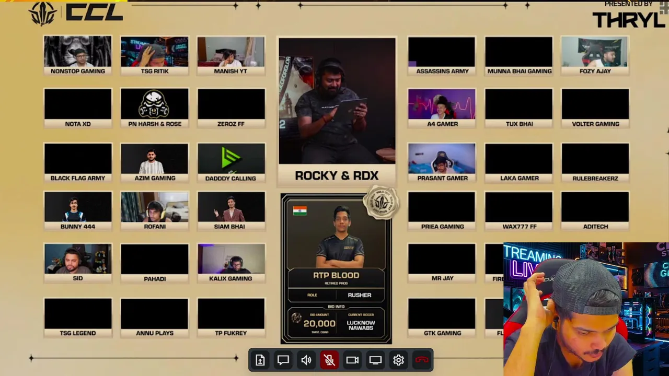This screenshot has height=376, width=669.
Task: Select the ASSASSINS ARMY tile
Action: pyautogui.click(x=442, y=55)
